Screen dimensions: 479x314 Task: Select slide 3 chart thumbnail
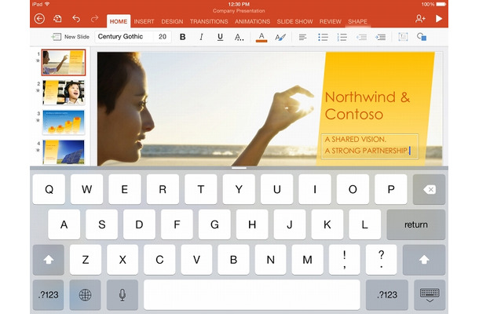[x=64, y=122]
